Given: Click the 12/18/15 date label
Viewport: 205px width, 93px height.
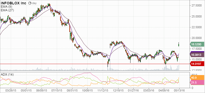Looking at the screenshot, I should point(118,90).
